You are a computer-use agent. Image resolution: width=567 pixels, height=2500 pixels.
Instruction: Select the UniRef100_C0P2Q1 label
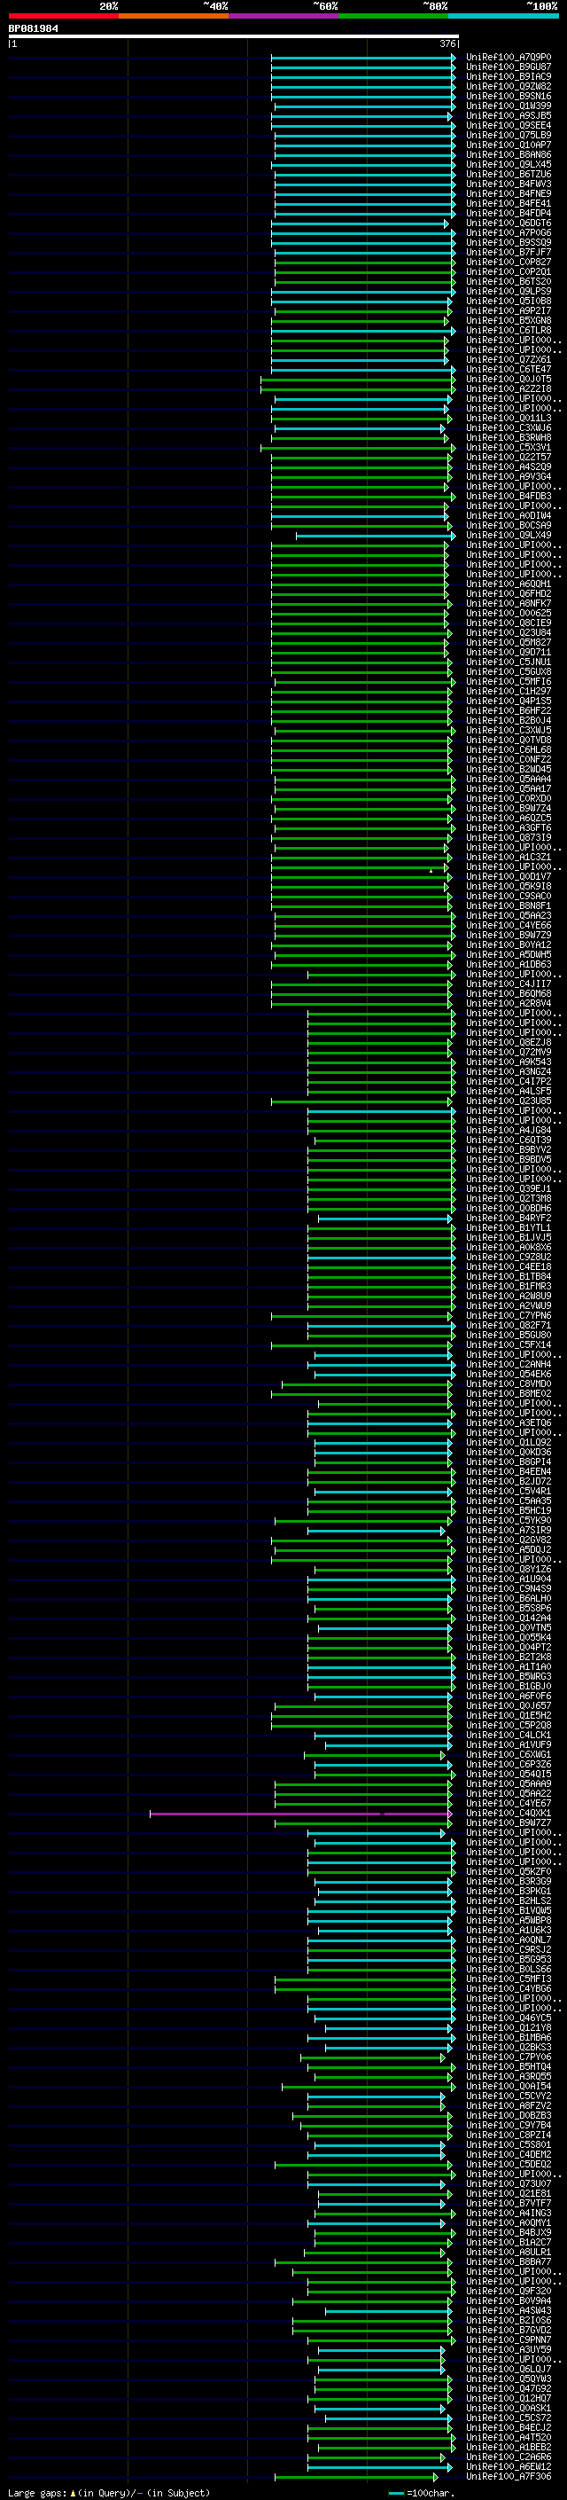pyautogui.click(x=508, y=271)
